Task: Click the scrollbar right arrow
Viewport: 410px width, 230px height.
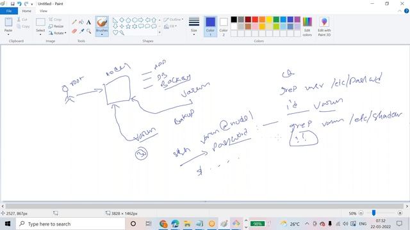Action: coord(407,206)
